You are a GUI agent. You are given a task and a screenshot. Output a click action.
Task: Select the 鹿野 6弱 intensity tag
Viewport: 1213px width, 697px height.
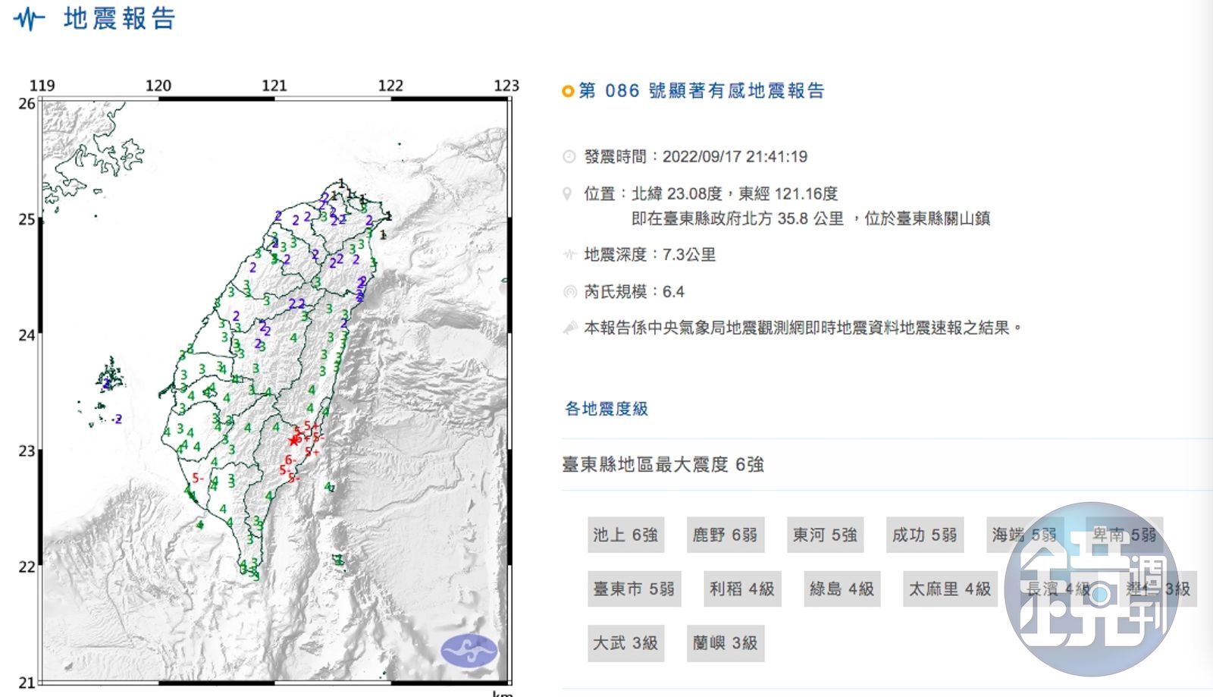click(725, 535)
